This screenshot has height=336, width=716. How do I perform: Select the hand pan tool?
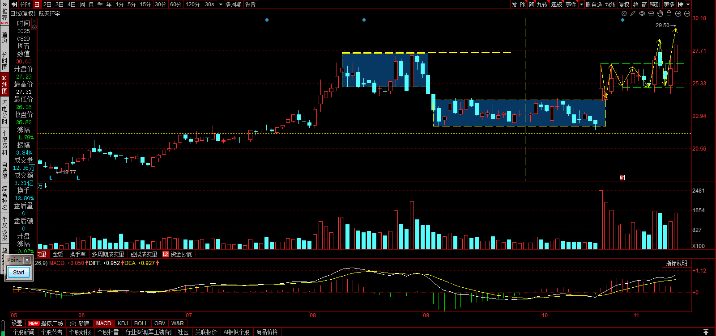pos(660,13)
